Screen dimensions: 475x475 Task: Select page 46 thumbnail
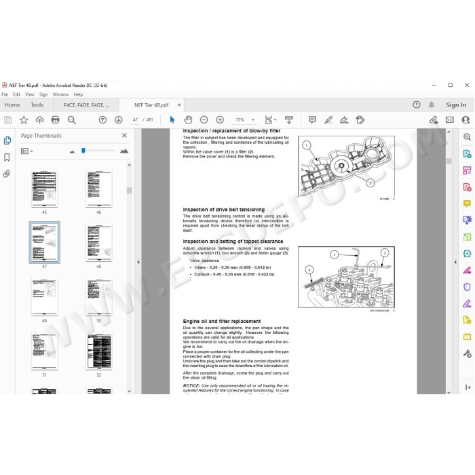pyautogui.click(x=99, y=189)
